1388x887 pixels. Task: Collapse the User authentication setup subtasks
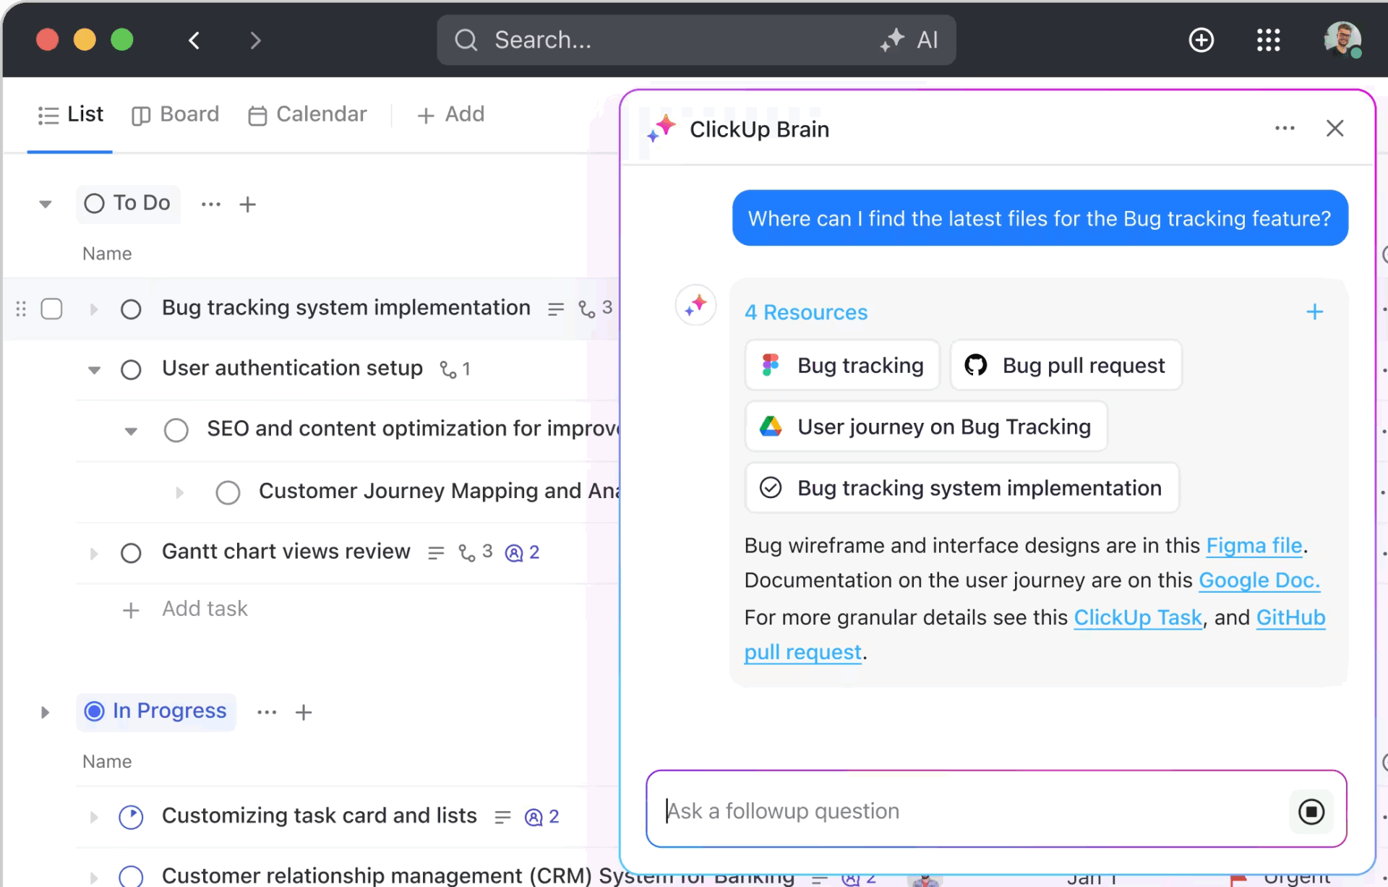(94, 370)
